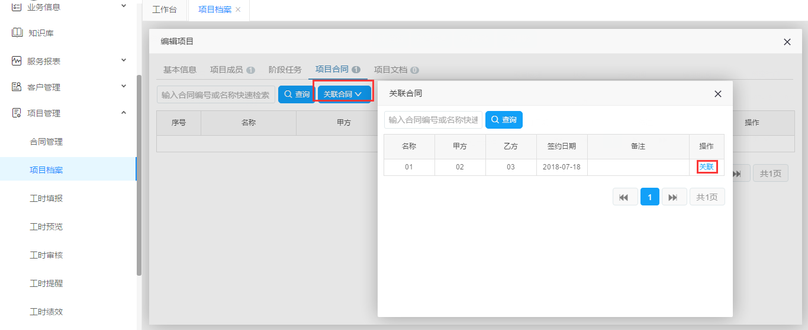This screenshot has height=330, width=808.
Task: Click the knowledge base book icon
Action: point(17,33)
